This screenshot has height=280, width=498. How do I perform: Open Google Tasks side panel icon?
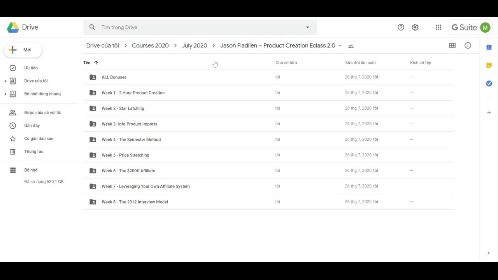point(489,84)
